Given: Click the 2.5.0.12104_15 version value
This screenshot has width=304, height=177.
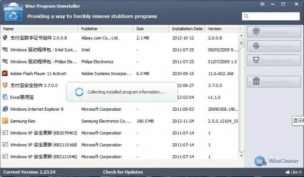Looking at the screenshot, I should (223, 121).
